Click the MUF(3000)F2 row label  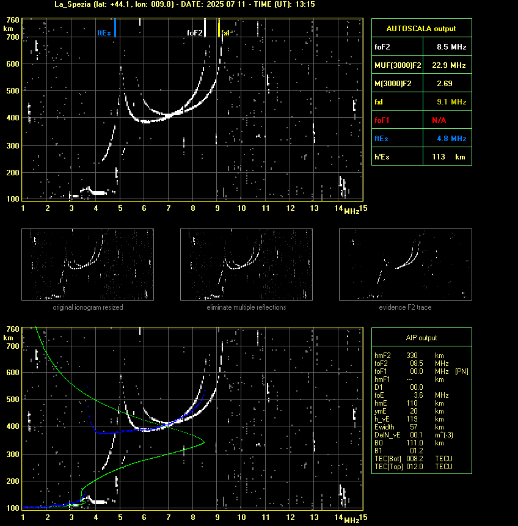[x=398, y=65]
